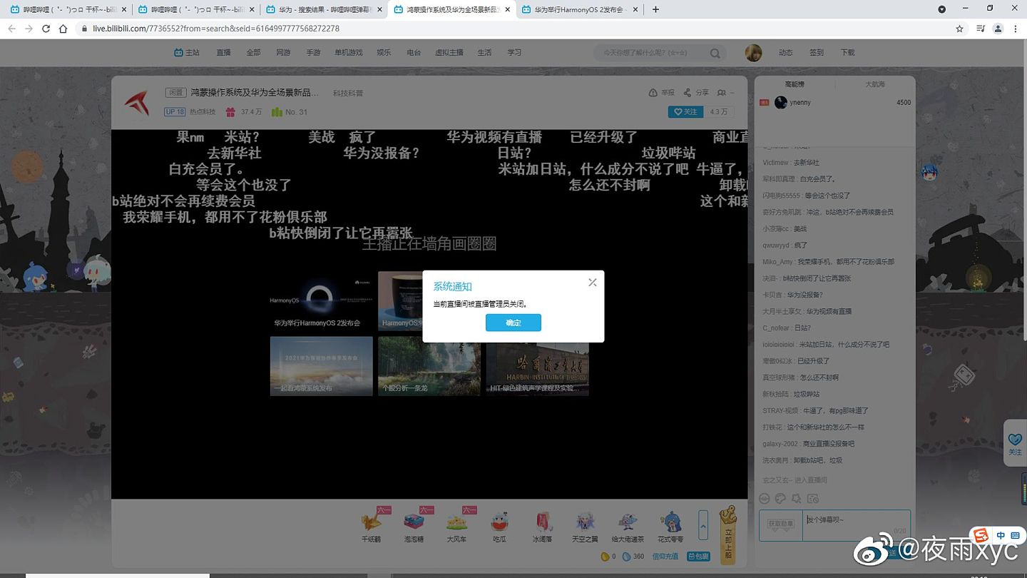
Task: Select the 吃瓜 gift
Action: (500, 525)
